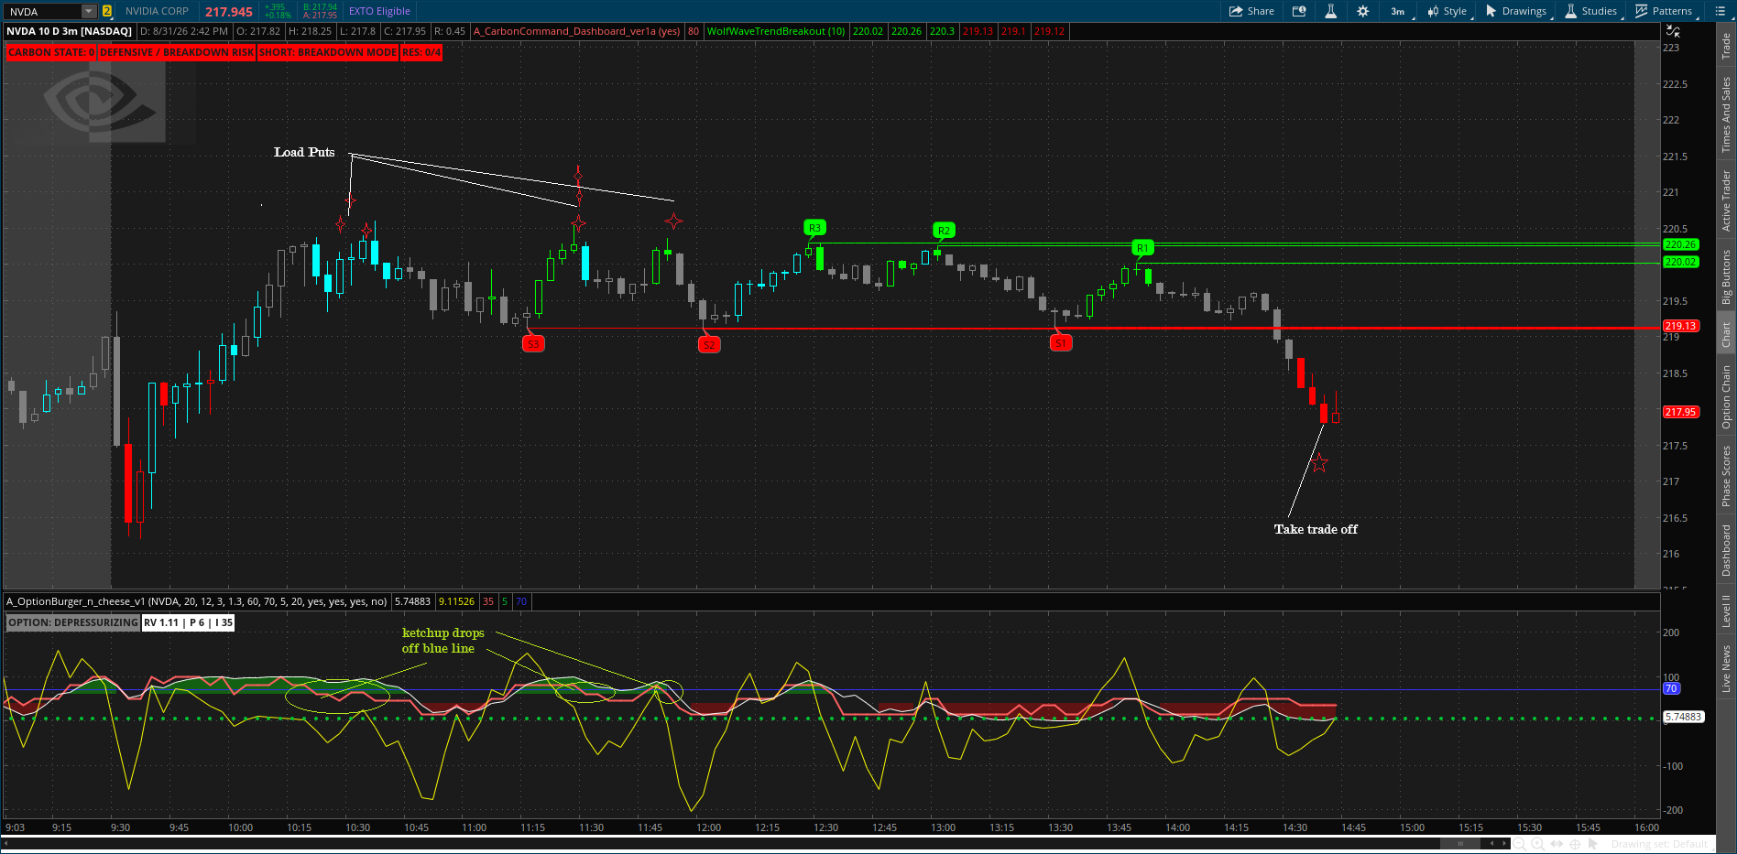
Task: Grab the horizontal chart scrollbar thumb
Action: [x=1461, y=843]
